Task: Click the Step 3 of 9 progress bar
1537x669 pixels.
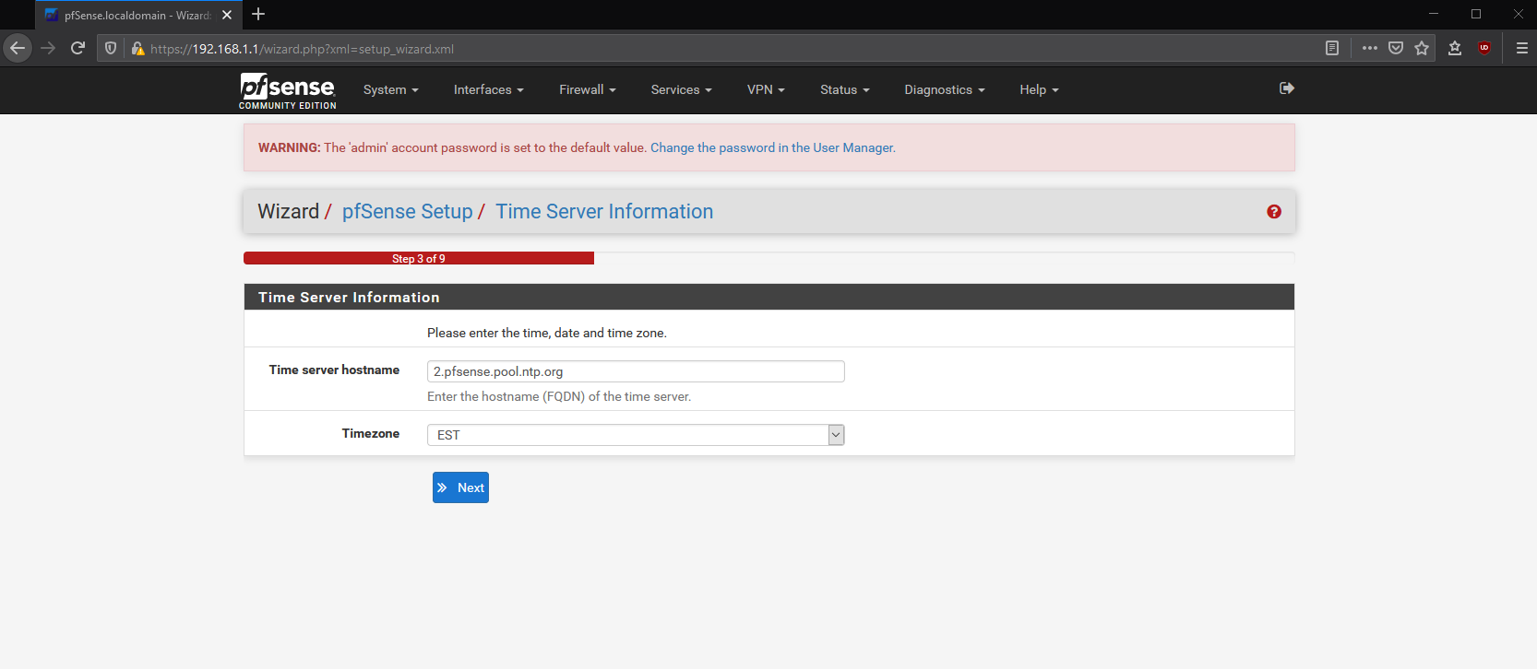Action: [419, 258]
